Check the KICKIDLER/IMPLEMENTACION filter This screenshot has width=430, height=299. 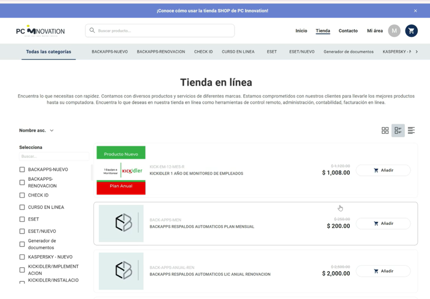(22, 270)
